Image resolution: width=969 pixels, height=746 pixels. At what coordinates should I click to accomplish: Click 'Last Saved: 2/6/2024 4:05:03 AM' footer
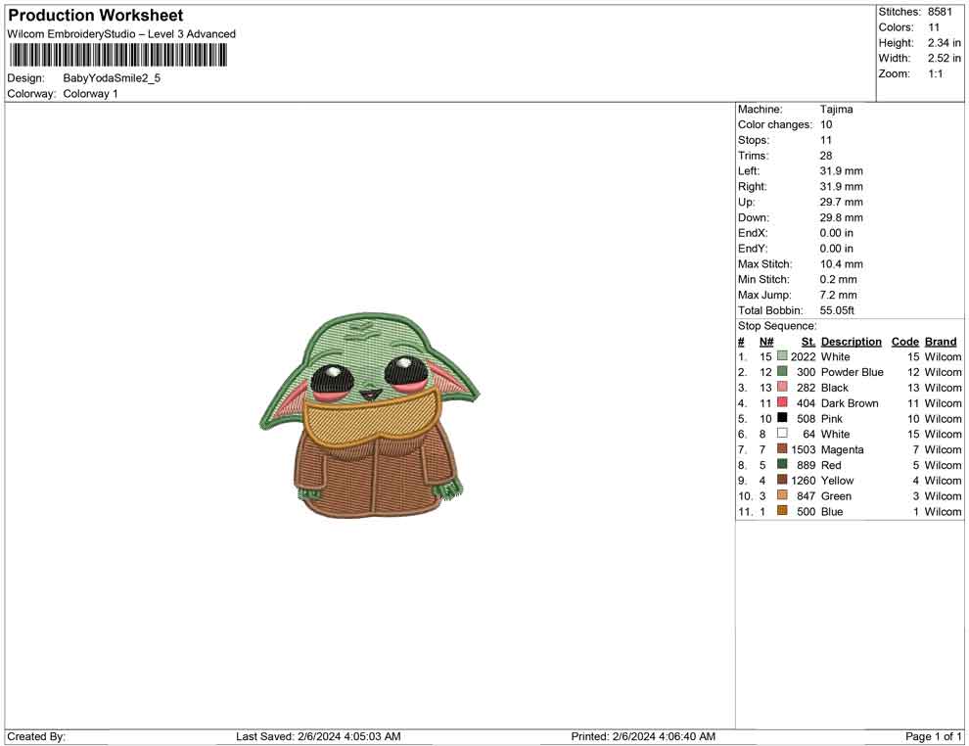pyautogui.click(x=318, y=736)
